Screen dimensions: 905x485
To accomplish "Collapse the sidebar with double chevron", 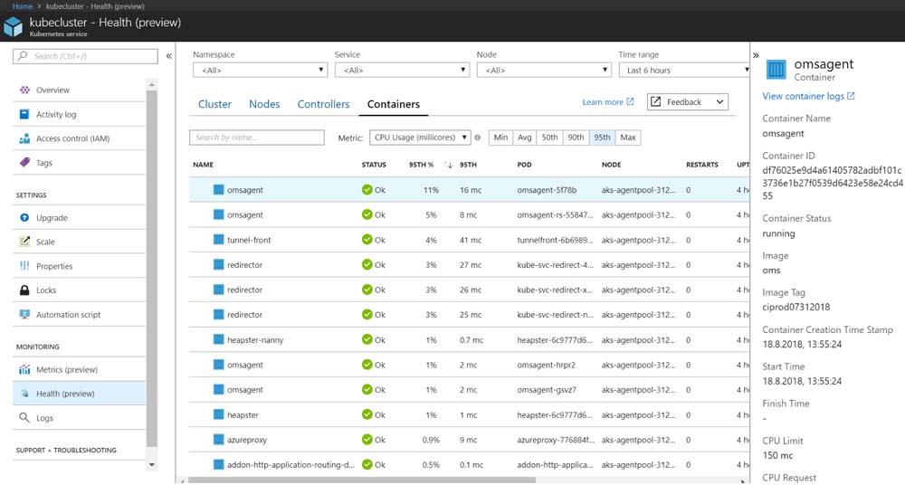I will pos(169,56).
